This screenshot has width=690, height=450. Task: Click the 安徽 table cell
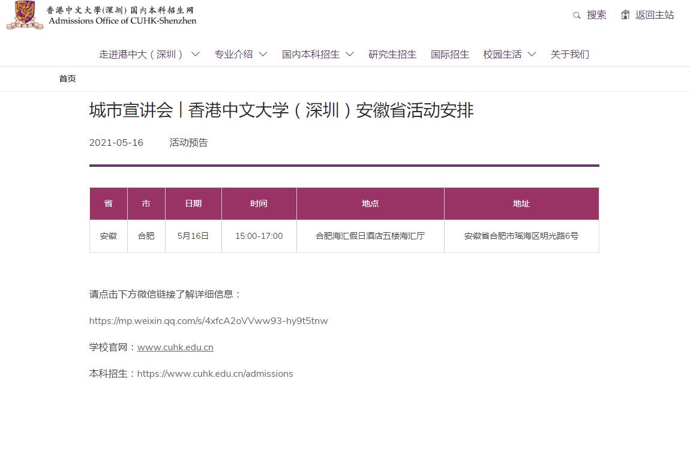tap(108, 236)
